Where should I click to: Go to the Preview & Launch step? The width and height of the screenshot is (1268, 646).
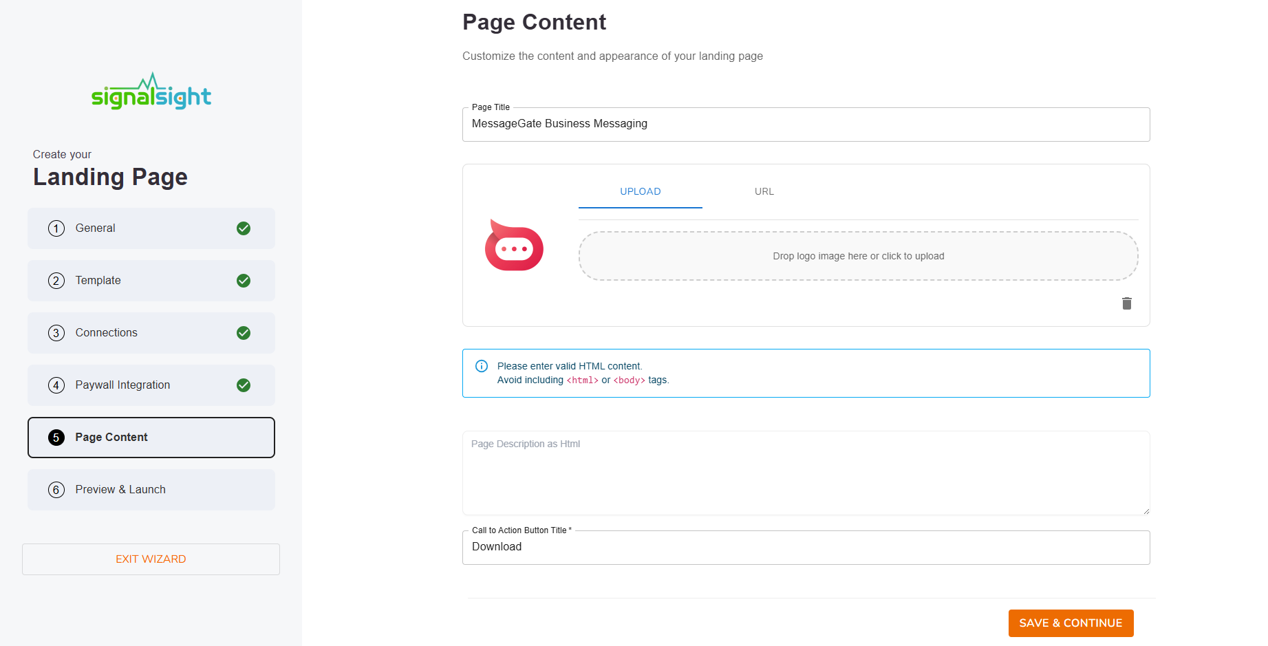[151, 489]
